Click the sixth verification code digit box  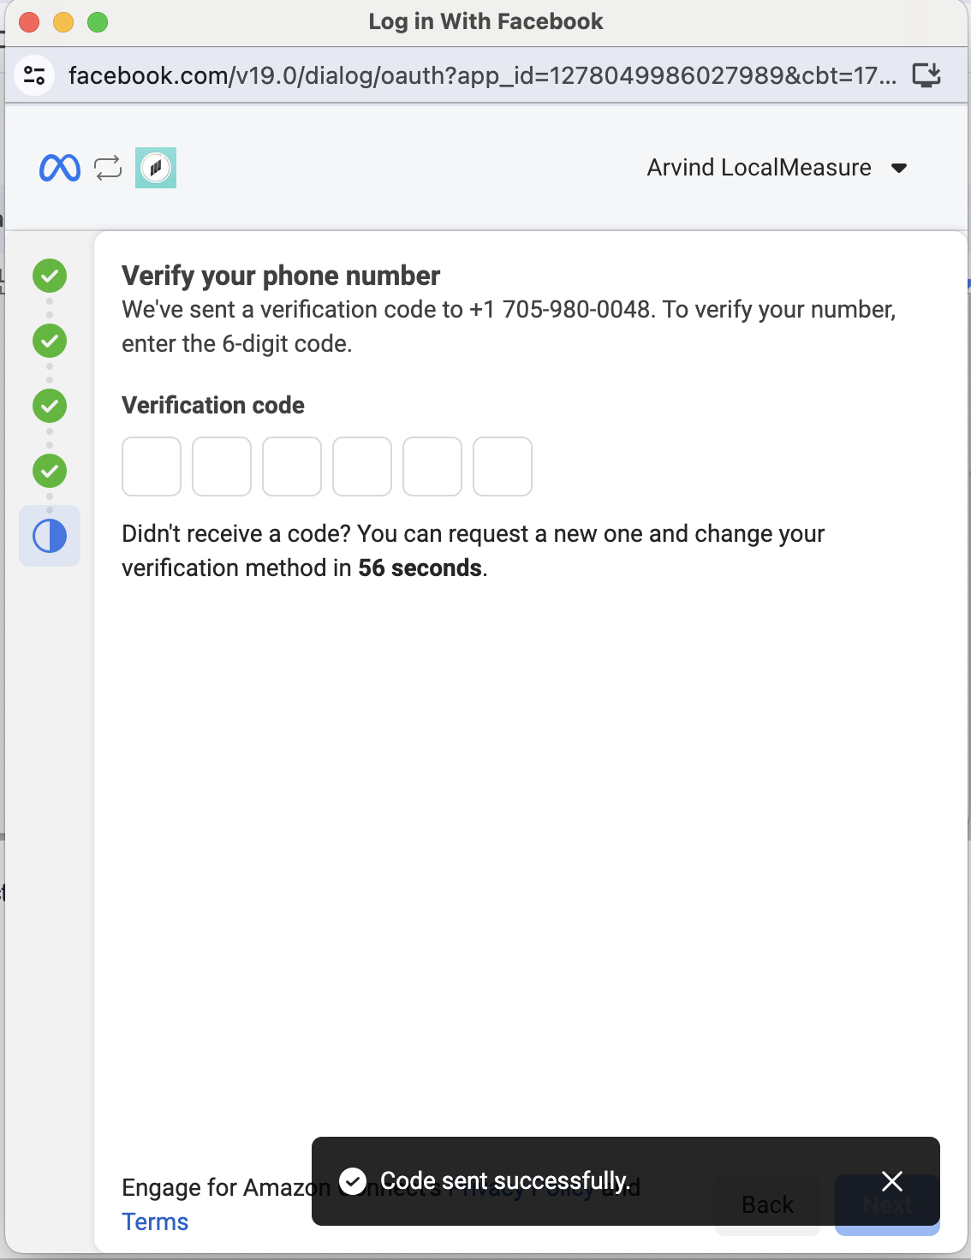point(503,467)
